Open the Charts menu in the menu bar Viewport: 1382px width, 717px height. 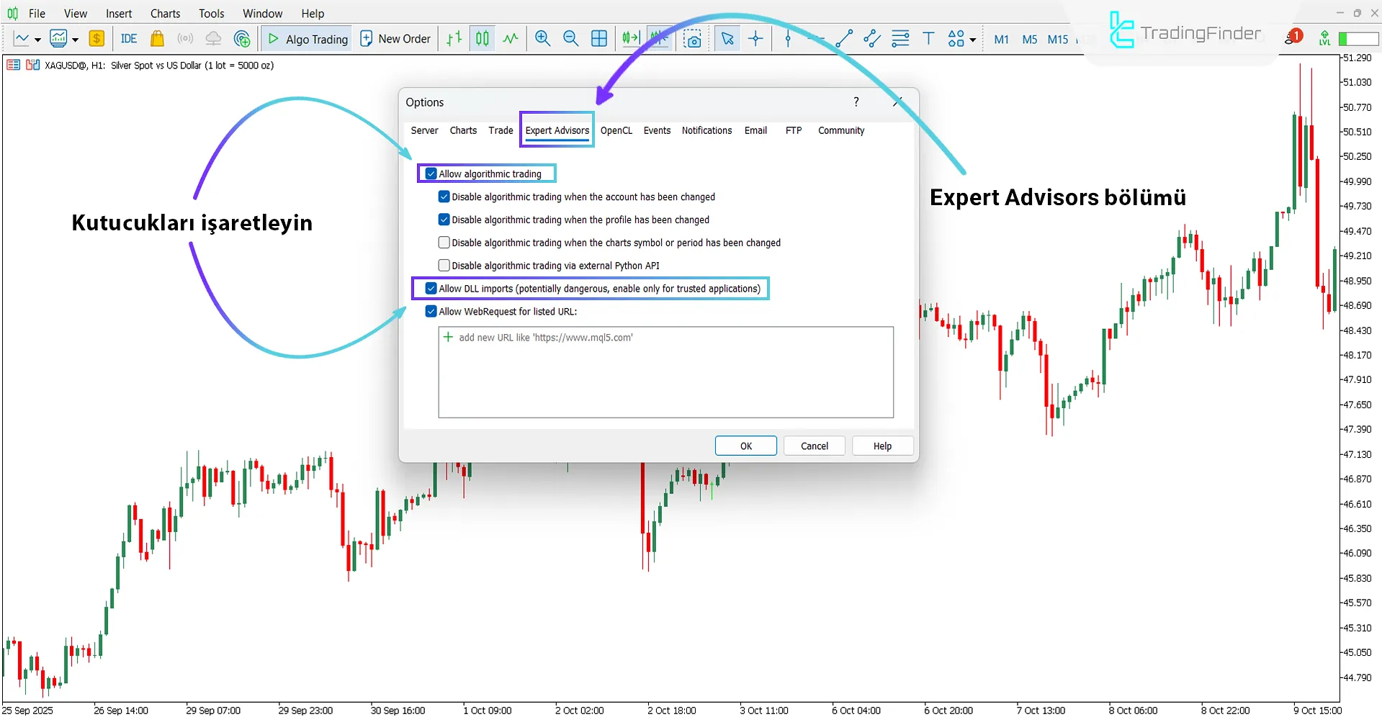click(x=164, y=13)
